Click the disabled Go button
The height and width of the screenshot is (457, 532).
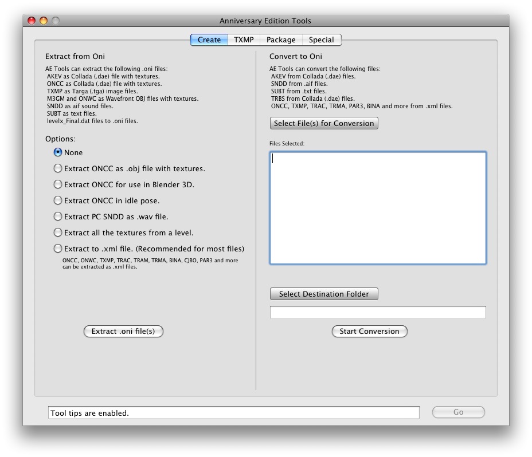tap(459, 412)
